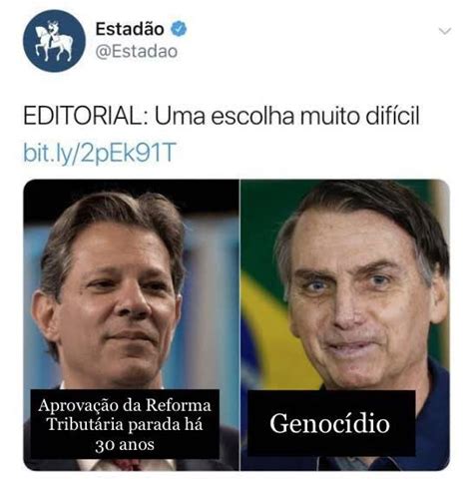Screen dimensions: 473x488
Task: Click the word 'Tributária' in the caption
Action: pyautogui.click(x=85, y=425)
